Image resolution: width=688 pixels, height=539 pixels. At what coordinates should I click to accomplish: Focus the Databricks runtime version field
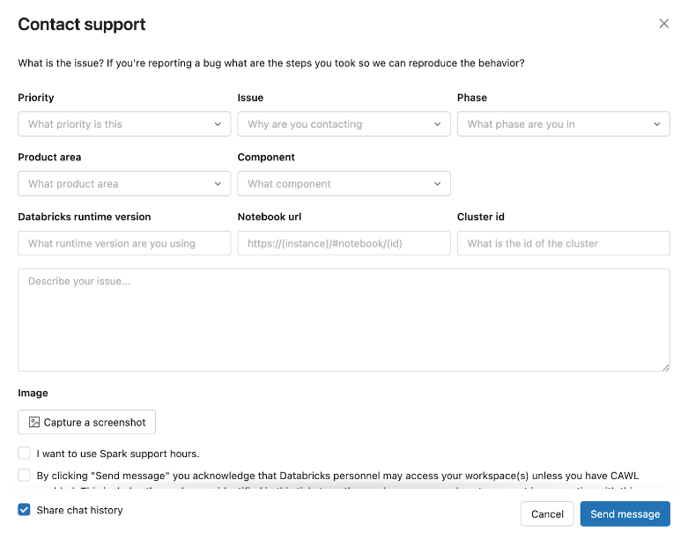tap(124, 244)
